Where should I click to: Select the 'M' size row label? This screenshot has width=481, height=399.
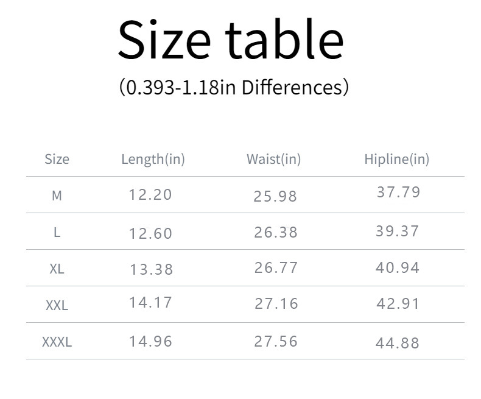(x=57, y=196)
